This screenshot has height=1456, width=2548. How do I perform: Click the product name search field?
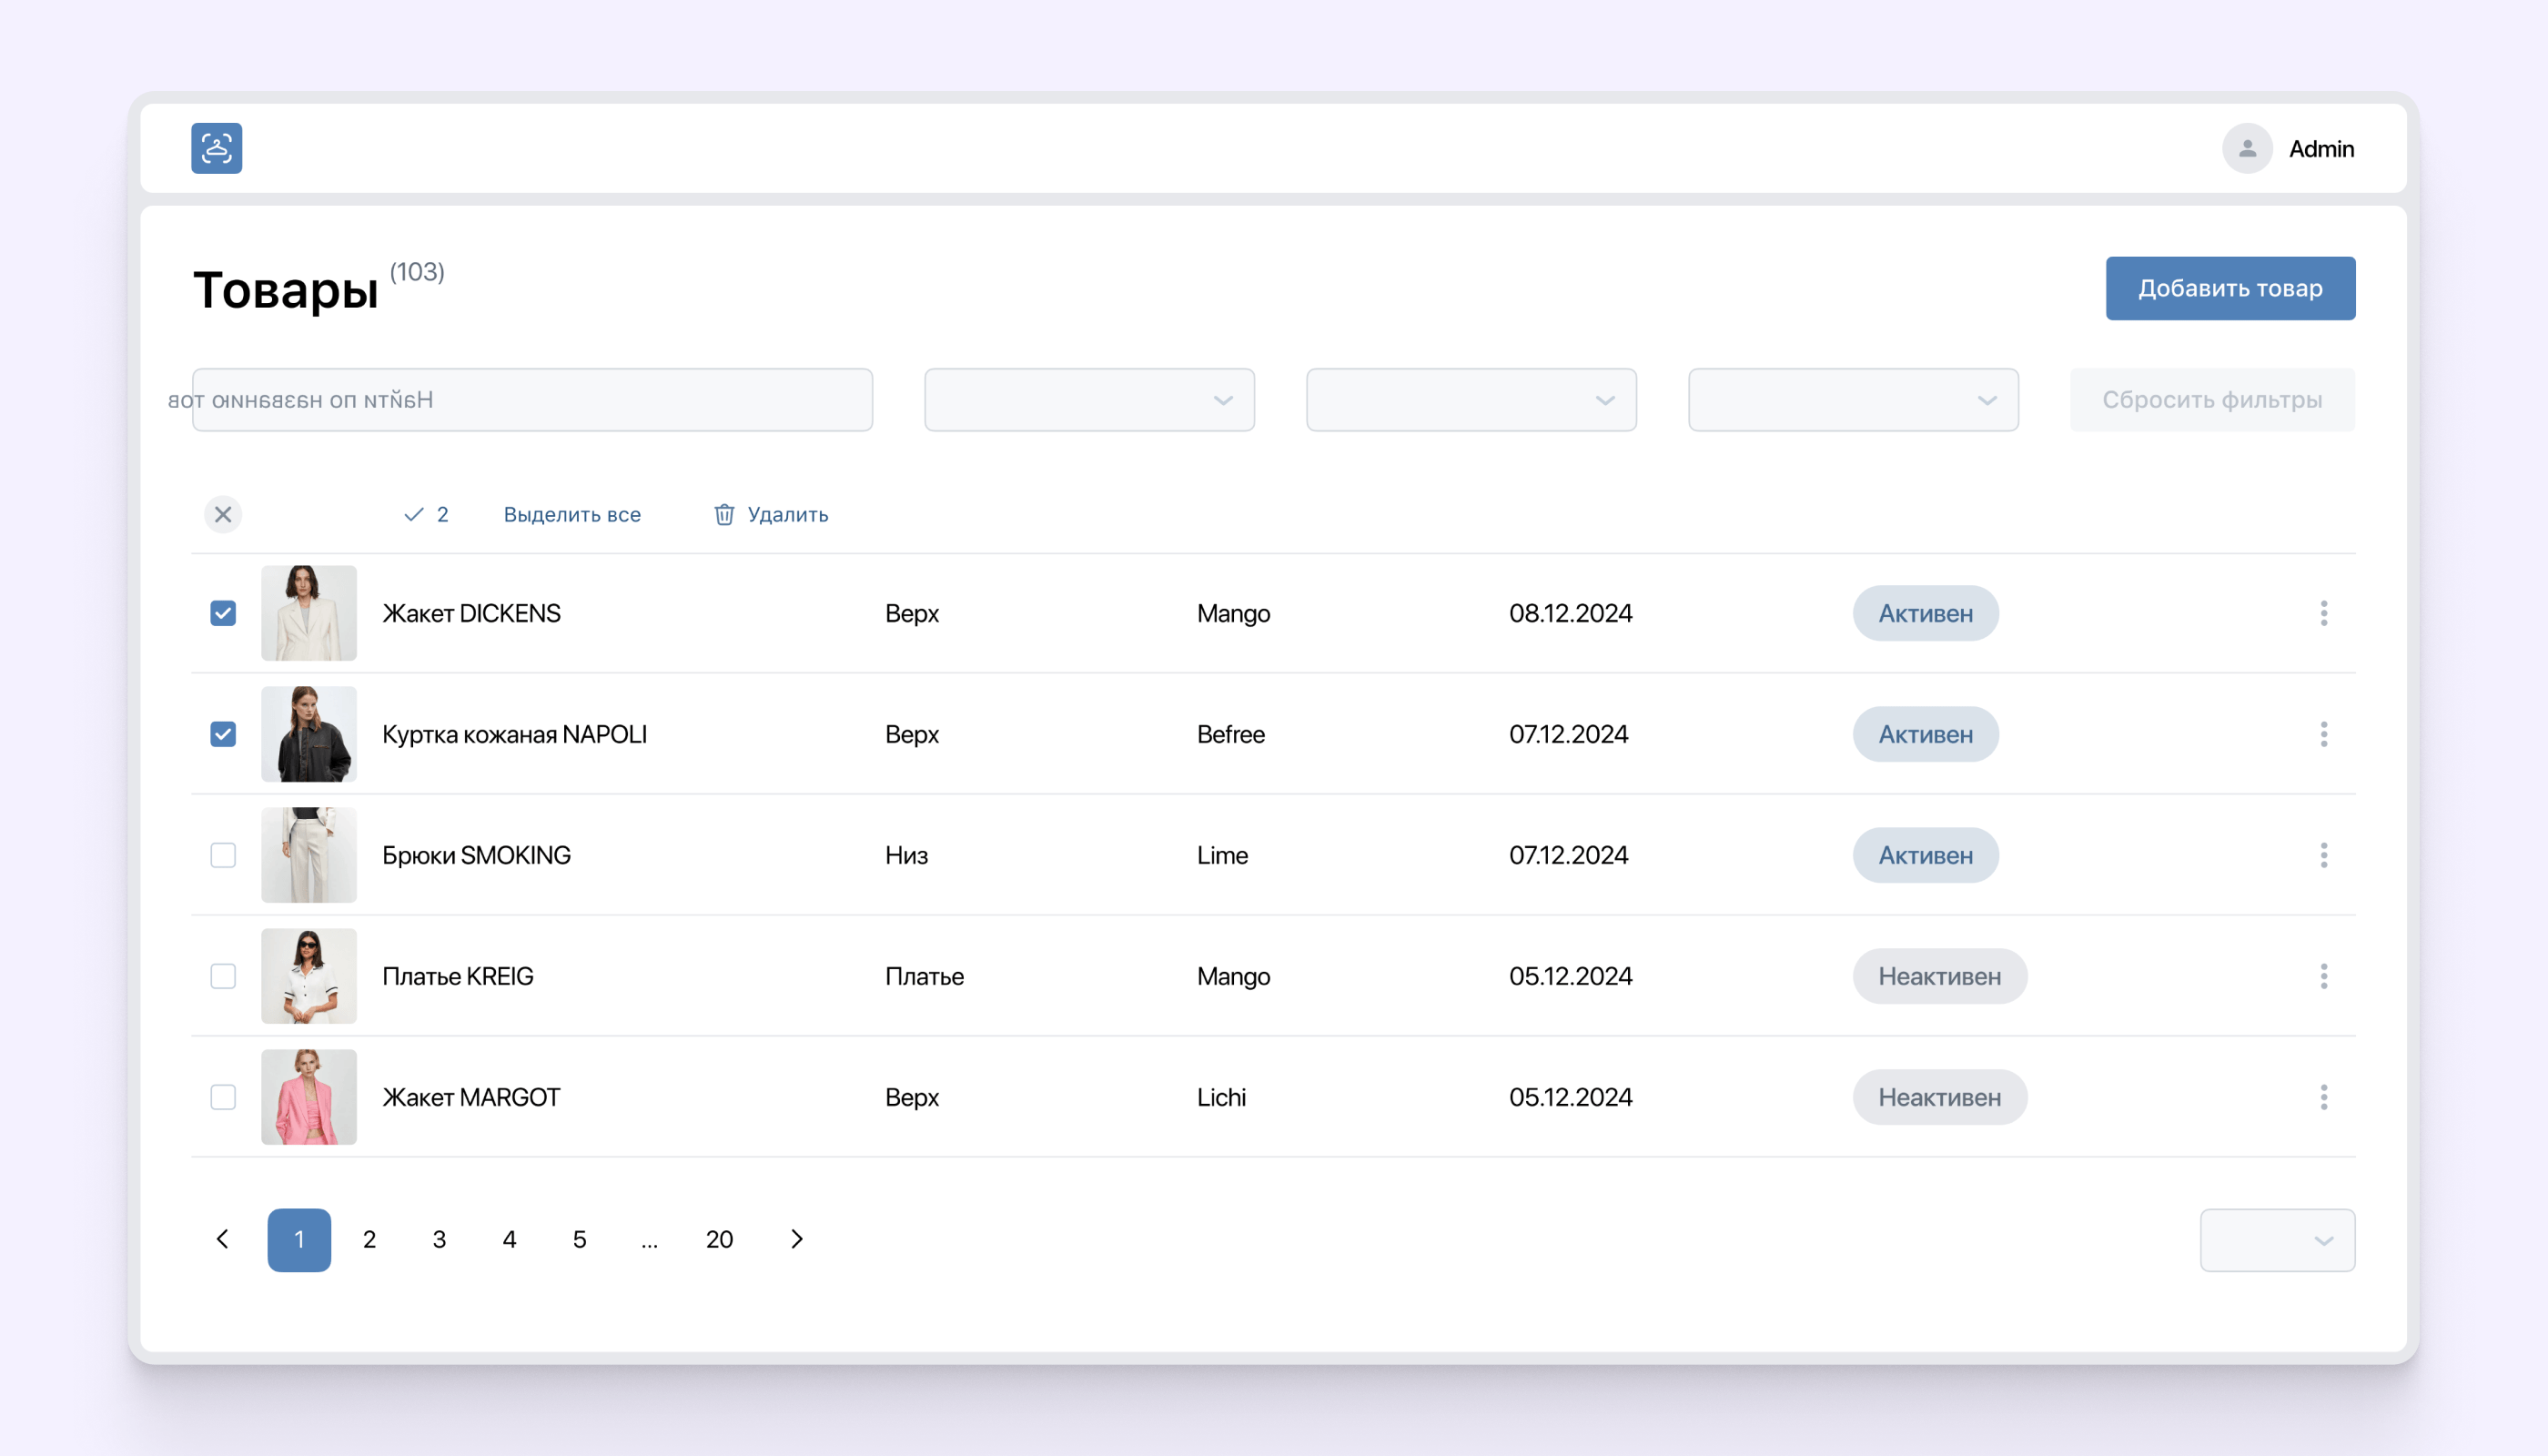click(532, 400)
